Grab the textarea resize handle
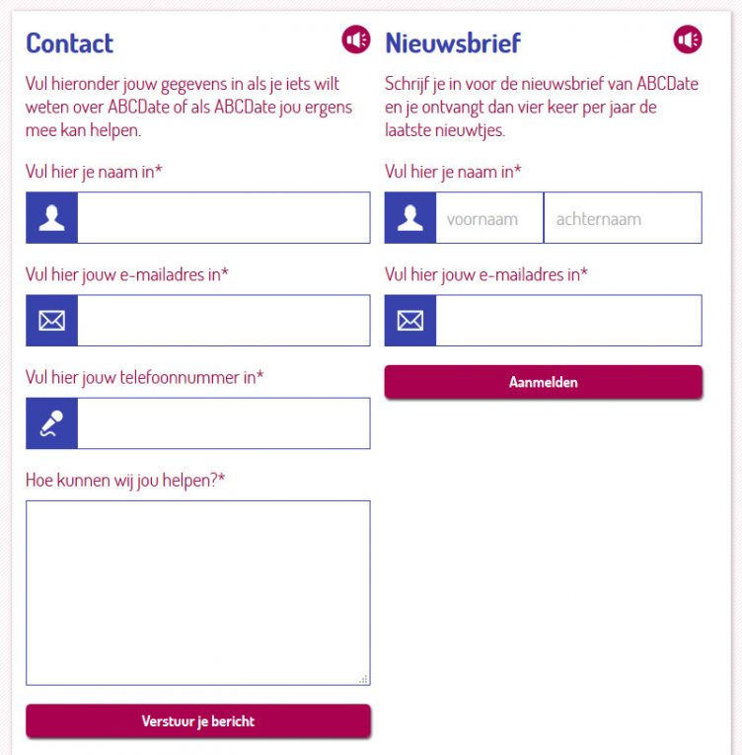Screen dimensions: 742x755 coord(364,679)
